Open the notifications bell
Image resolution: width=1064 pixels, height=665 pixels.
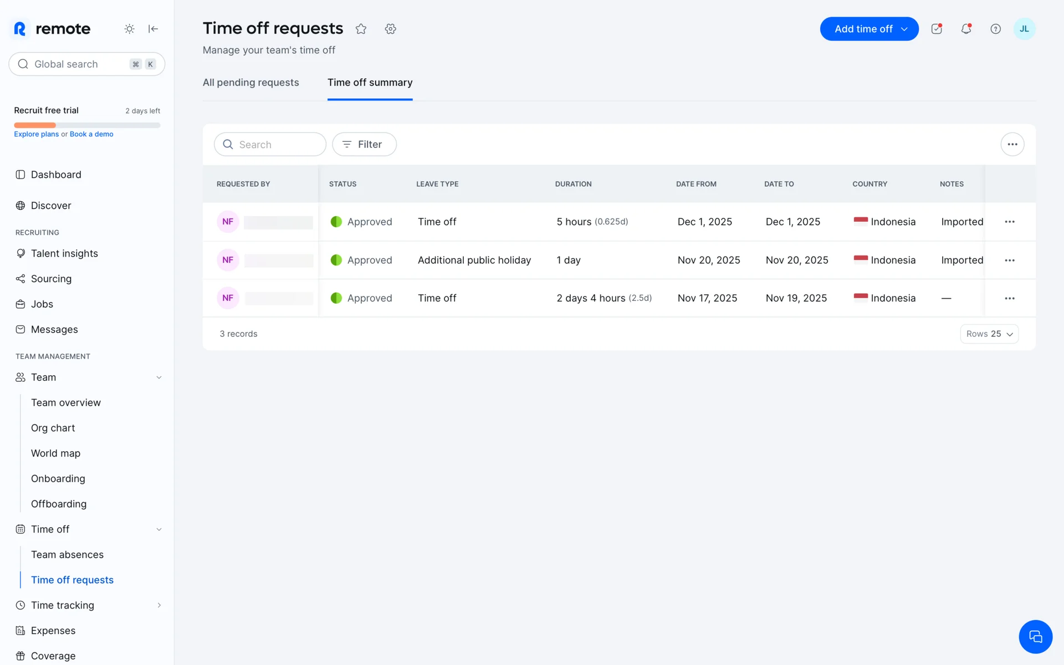966,29
